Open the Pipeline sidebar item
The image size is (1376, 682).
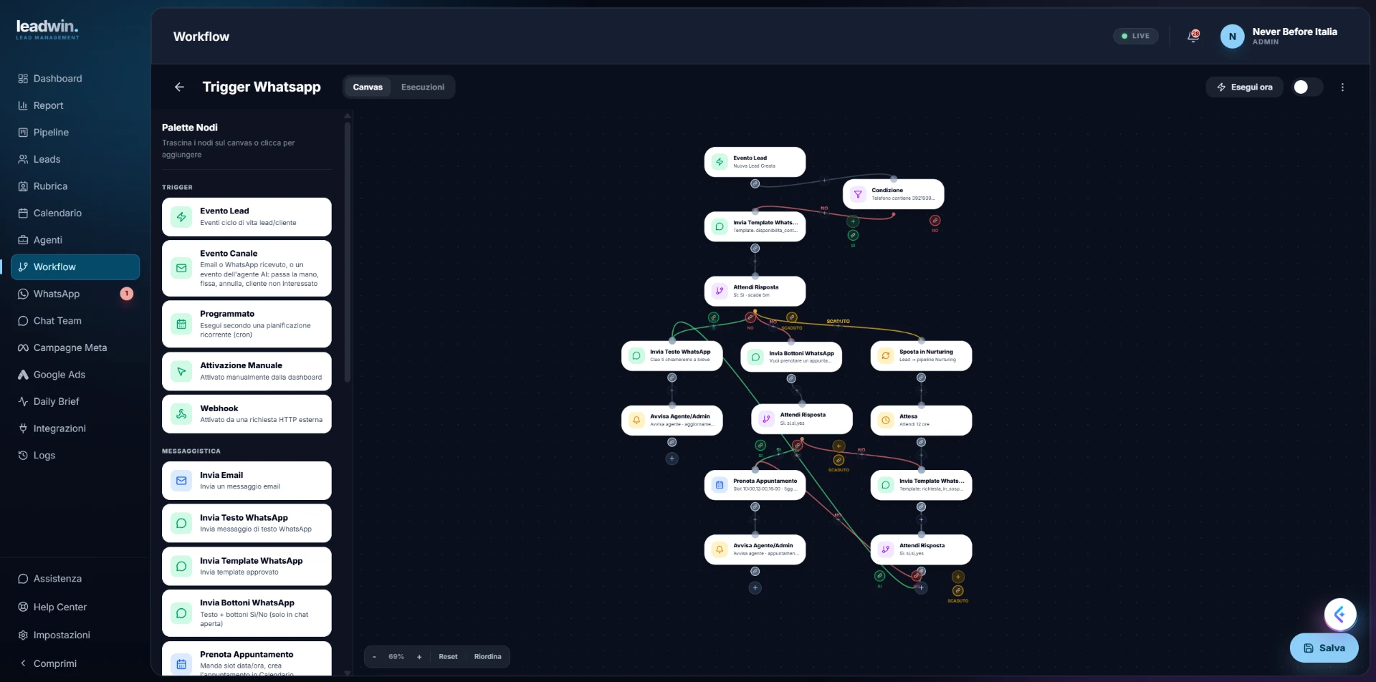pos(75,132)
